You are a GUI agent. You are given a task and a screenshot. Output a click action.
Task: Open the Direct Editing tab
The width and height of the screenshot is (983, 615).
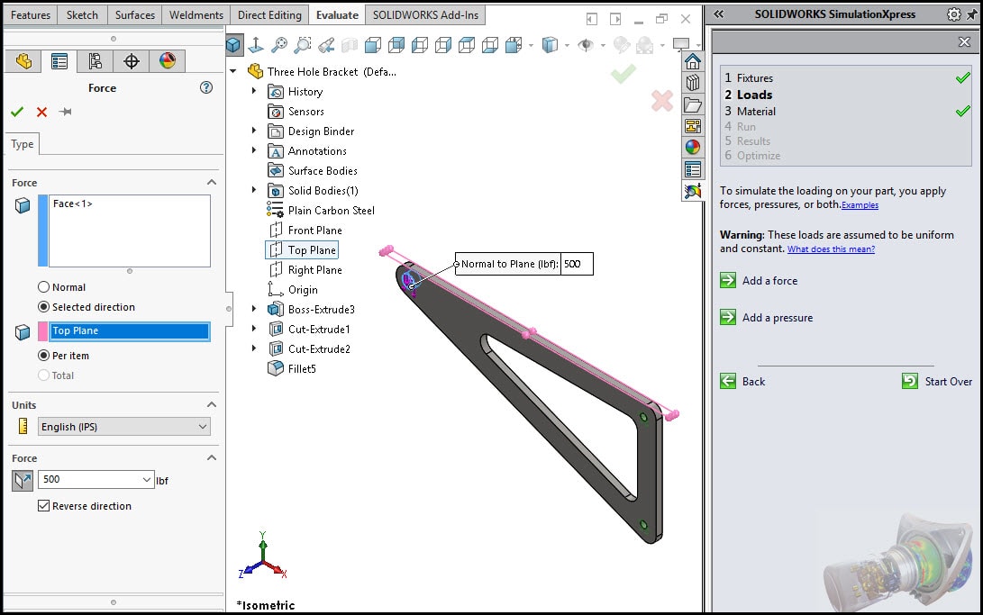(269, 15)
